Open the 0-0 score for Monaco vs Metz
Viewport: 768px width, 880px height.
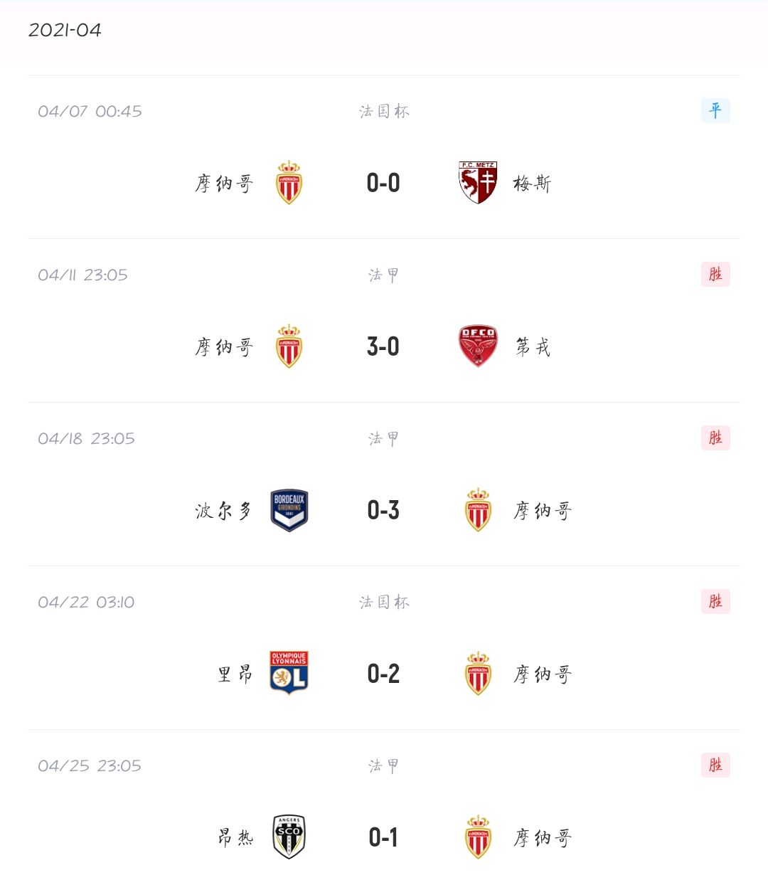point(383,184)
